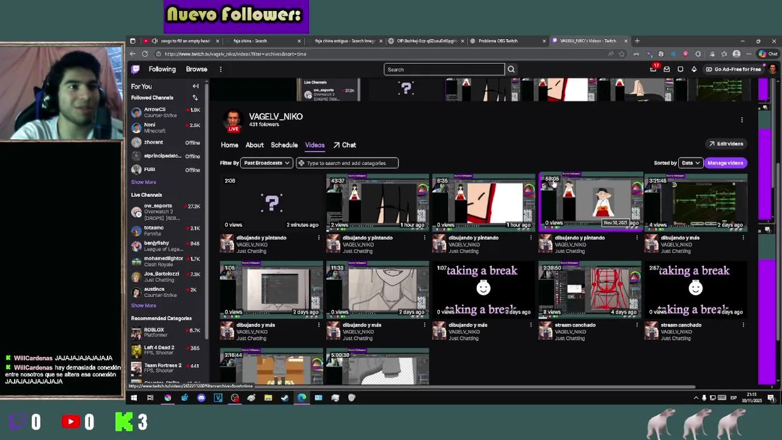This screenshot has width=782, height=440.
Task: Open ow_esports live channel in sidebar
Action: tap(166, 212)
